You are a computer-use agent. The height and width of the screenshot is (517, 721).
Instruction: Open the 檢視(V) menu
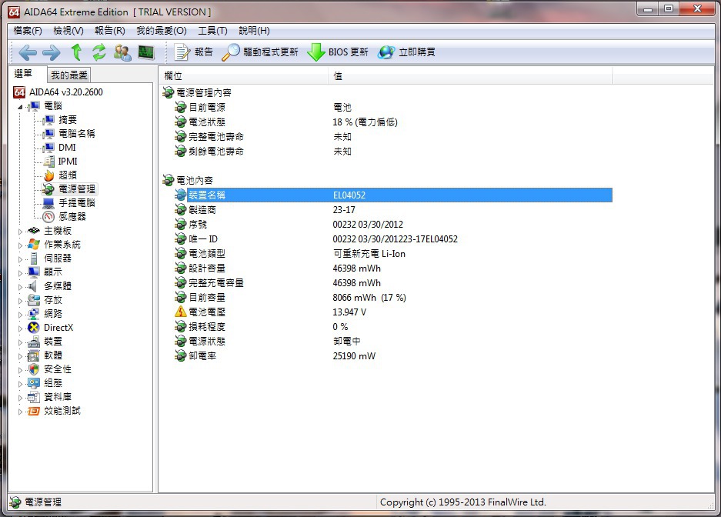[x=68, y=31]
